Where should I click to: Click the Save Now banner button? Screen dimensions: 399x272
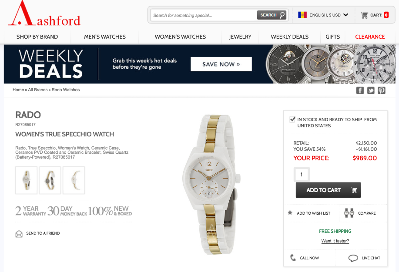point(221,64)
